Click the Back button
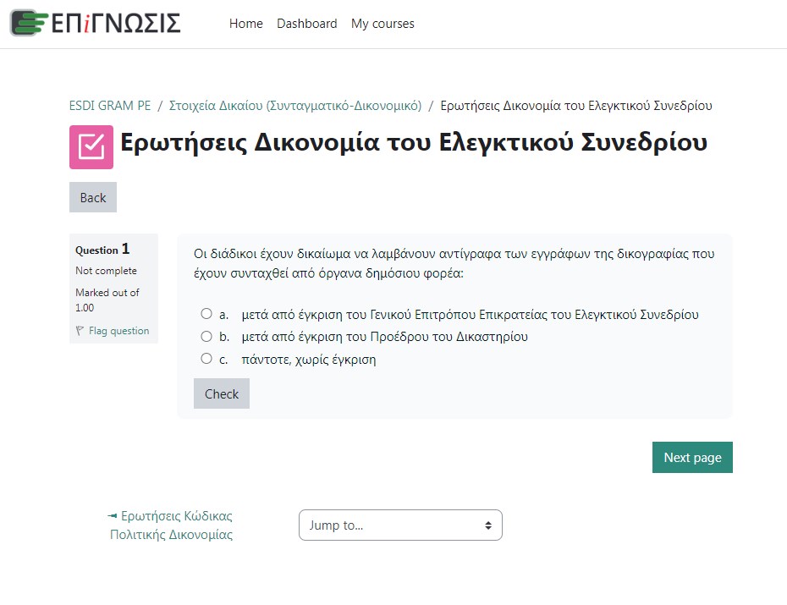The image size is (787, 605). pos(93,197)
